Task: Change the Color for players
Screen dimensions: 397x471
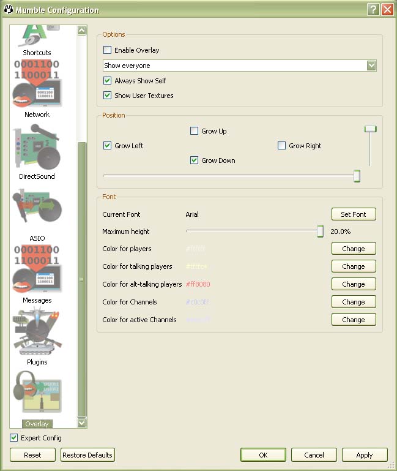Action: click(354, 249)
